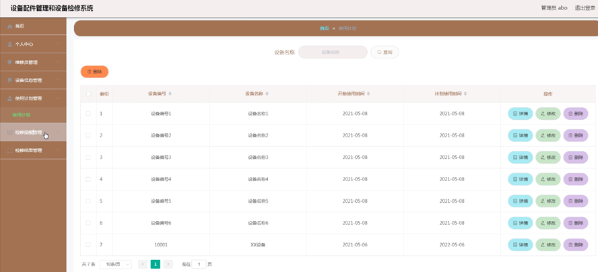Check the select-all checkbox in table header

pyautogui.click(x=88, y=94)
